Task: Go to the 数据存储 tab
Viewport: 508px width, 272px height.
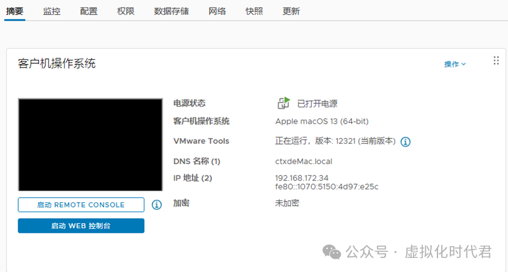Action: pyautogui.click(x=171, y=11)
